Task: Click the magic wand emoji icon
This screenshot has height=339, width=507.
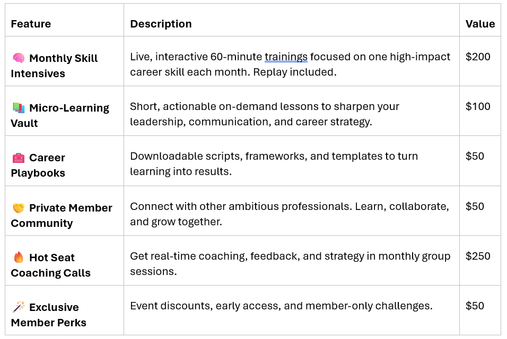Action: click(19, 307)
